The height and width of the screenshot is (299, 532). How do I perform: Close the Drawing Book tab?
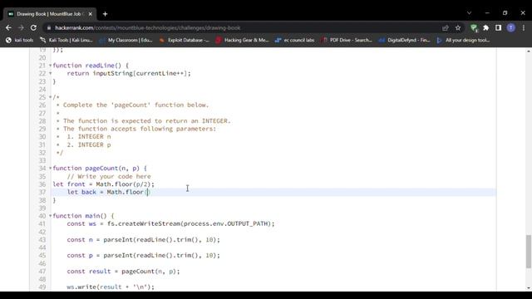click(91, 14)
